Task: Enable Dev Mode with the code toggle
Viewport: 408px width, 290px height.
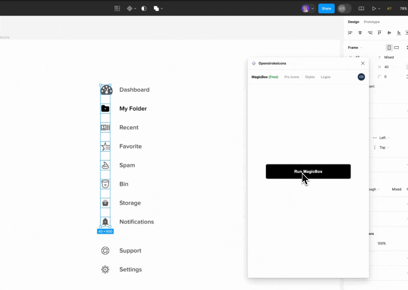Action: coord(343,8)
